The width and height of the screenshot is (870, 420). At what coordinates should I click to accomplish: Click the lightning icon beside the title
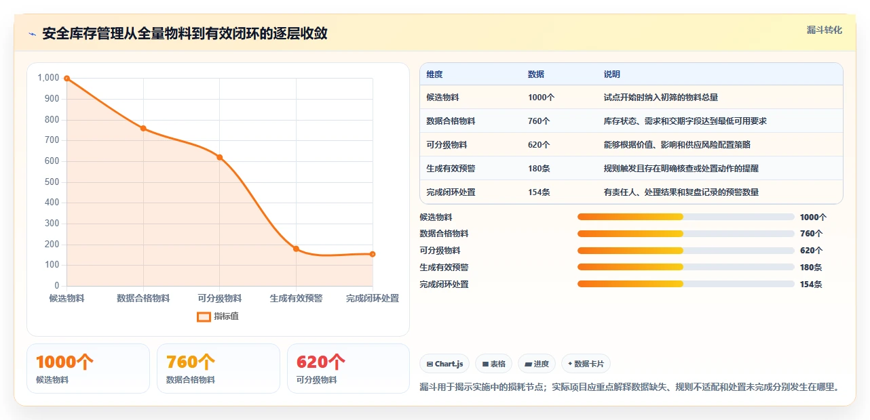pos(33,34)
